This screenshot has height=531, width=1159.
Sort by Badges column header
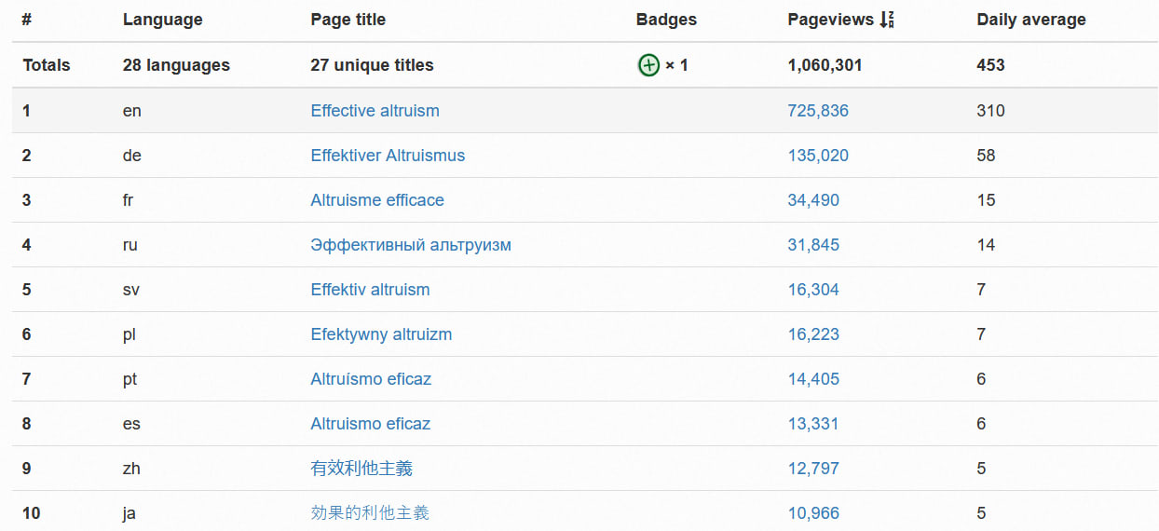click(666, 20)
